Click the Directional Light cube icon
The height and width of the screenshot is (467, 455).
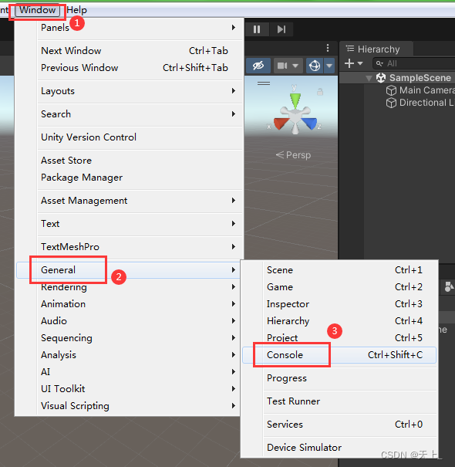coord(391,103)
